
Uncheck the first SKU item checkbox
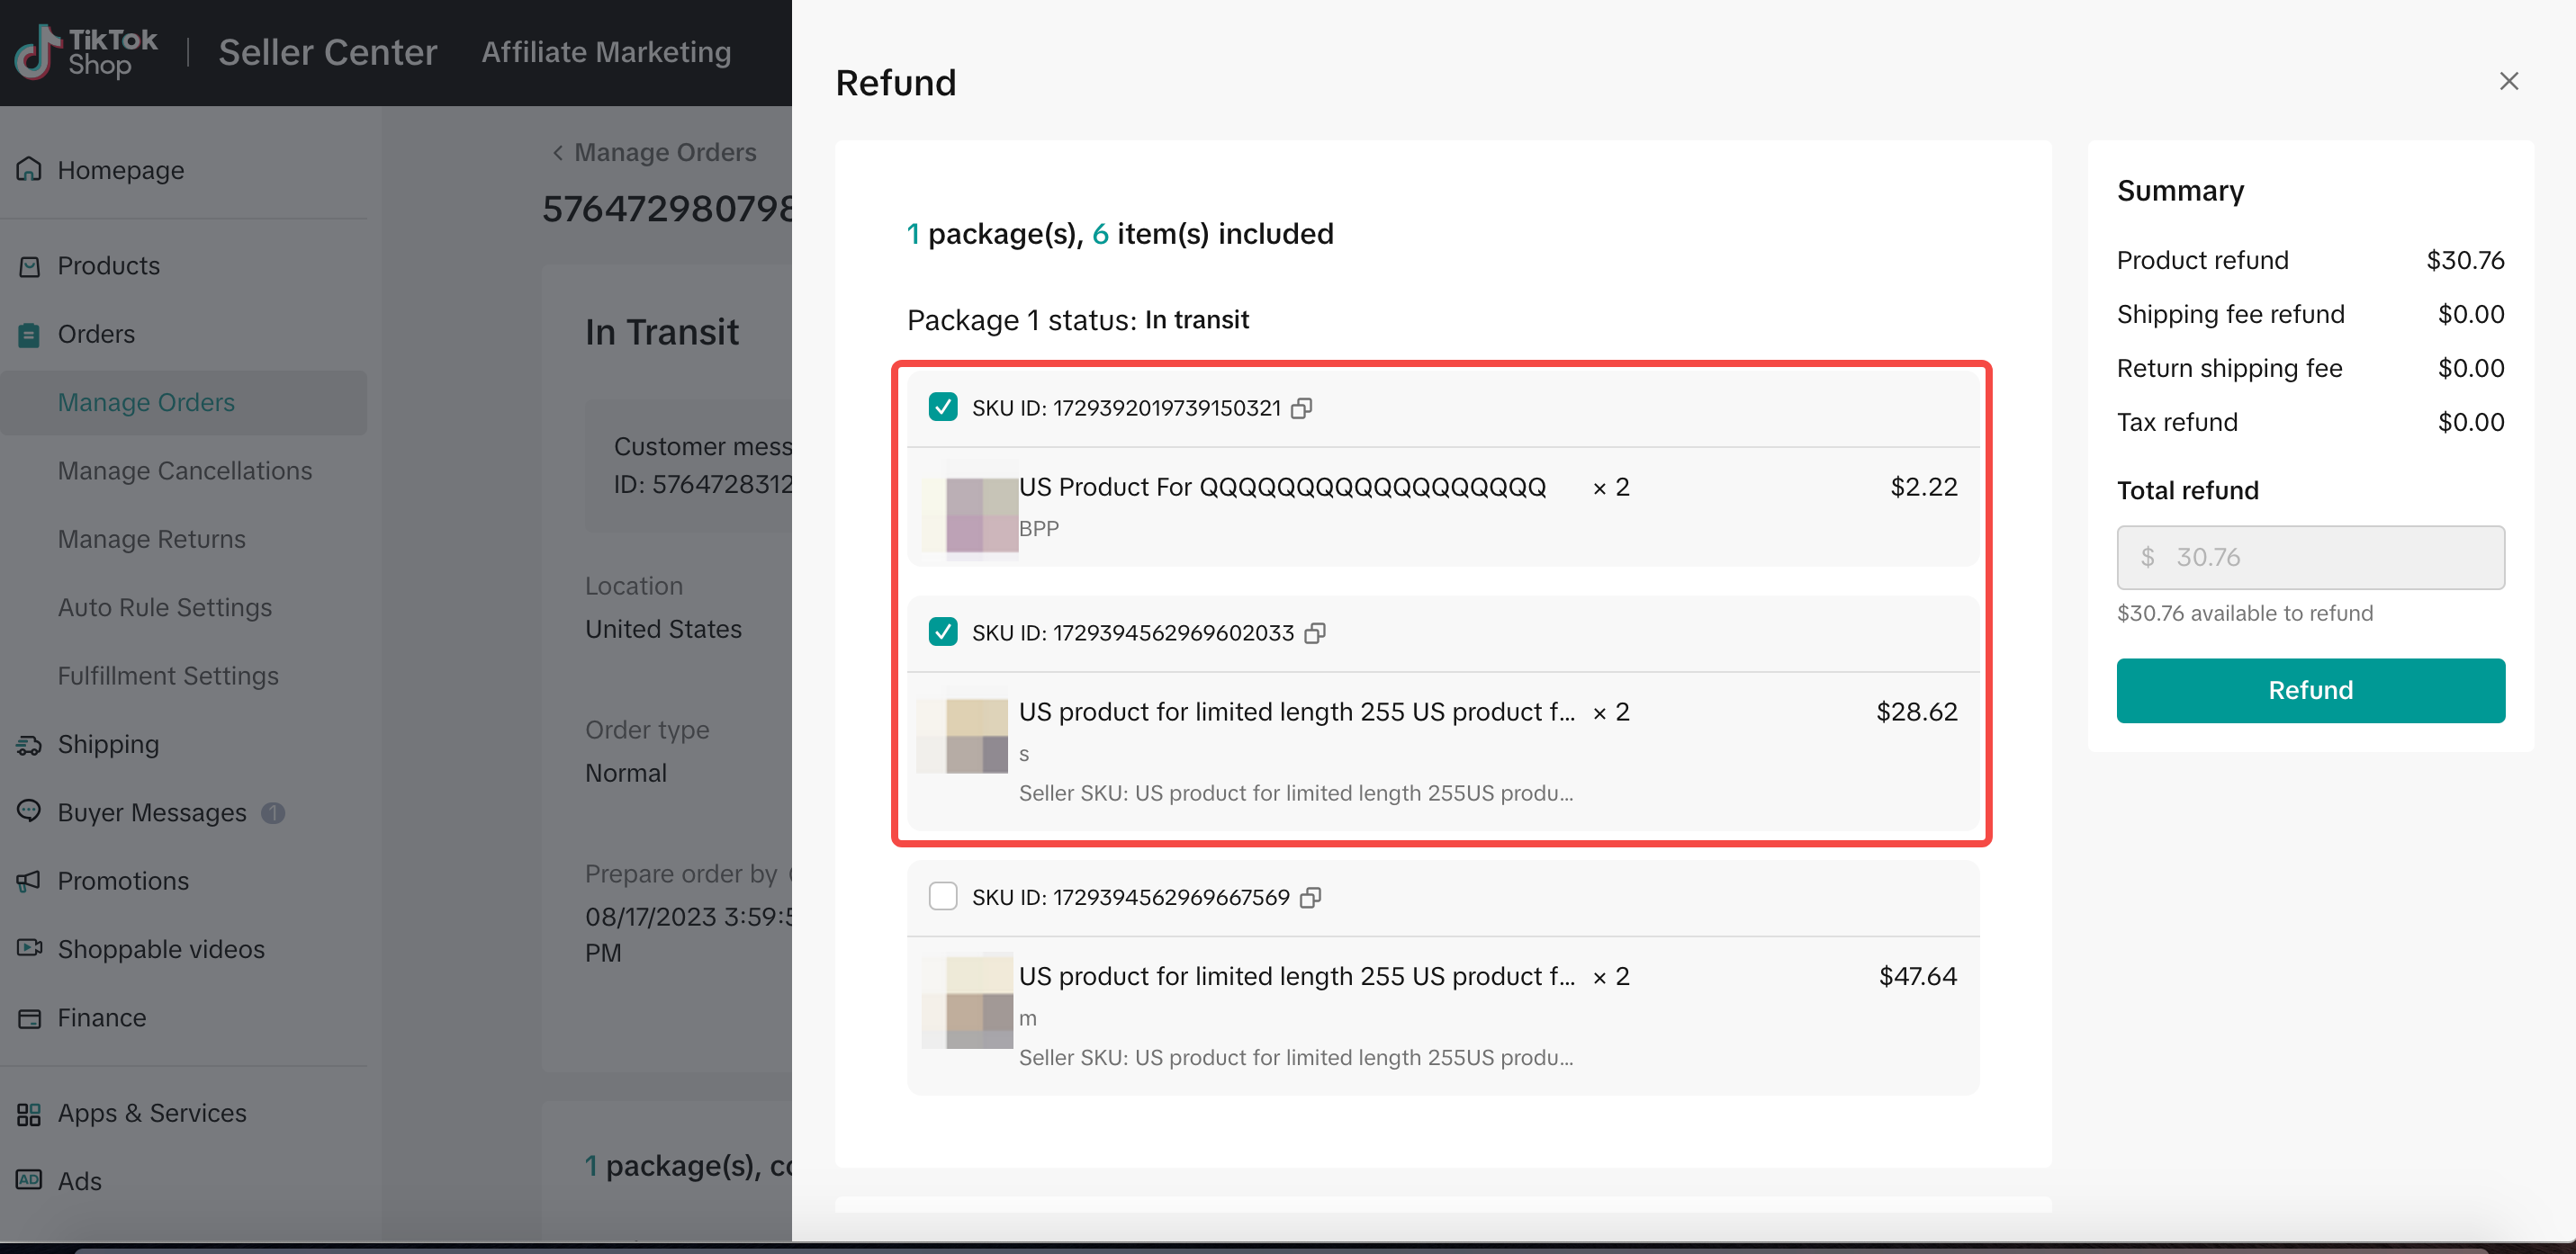[942, 407]
